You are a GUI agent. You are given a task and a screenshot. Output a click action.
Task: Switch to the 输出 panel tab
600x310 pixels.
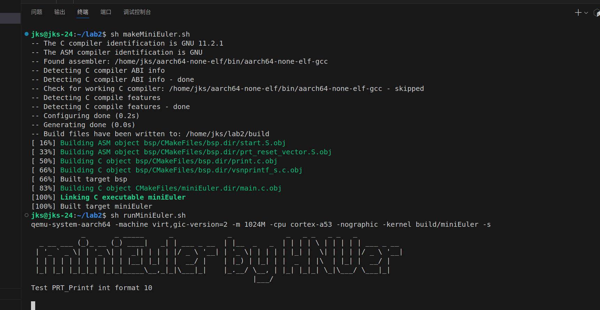[59, 11]
